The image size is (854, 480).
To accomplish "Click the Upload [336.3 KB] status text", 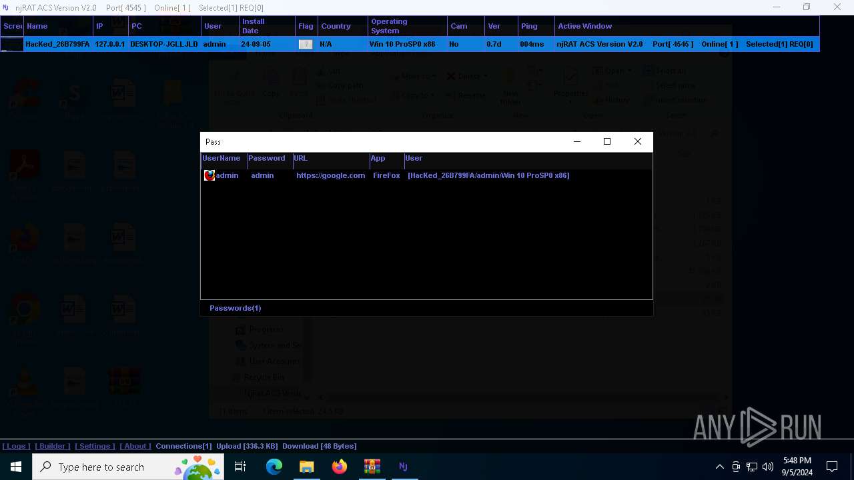I will point(247,446).
